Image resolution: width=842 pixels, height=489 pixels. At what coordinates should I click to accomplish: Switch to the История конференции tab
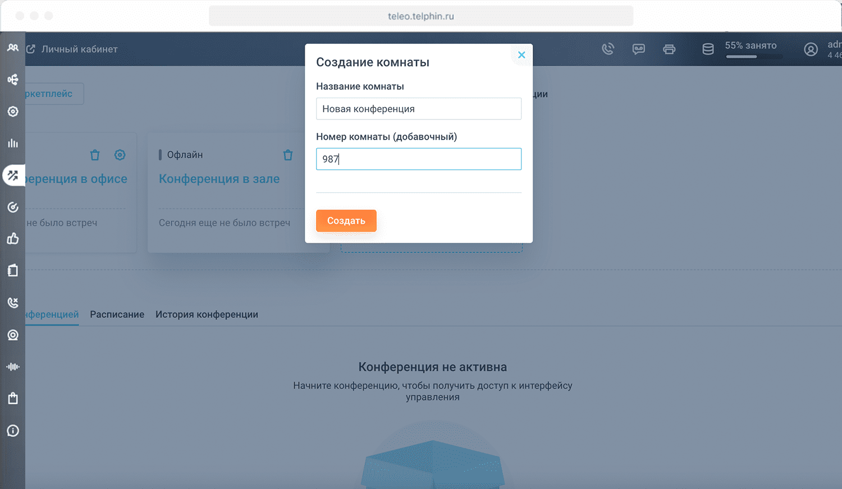click(207, 315)
